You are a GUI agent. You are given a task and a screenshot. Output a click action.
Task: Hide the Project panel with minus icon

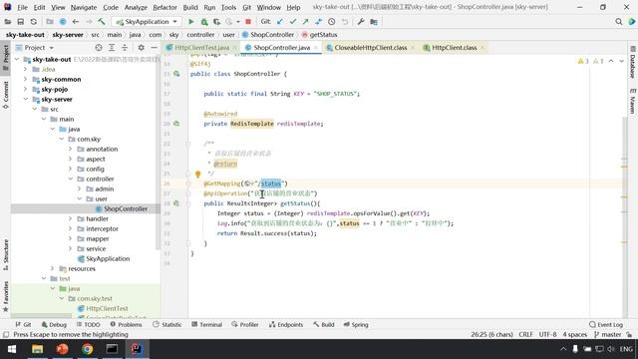tap(154, 48)
